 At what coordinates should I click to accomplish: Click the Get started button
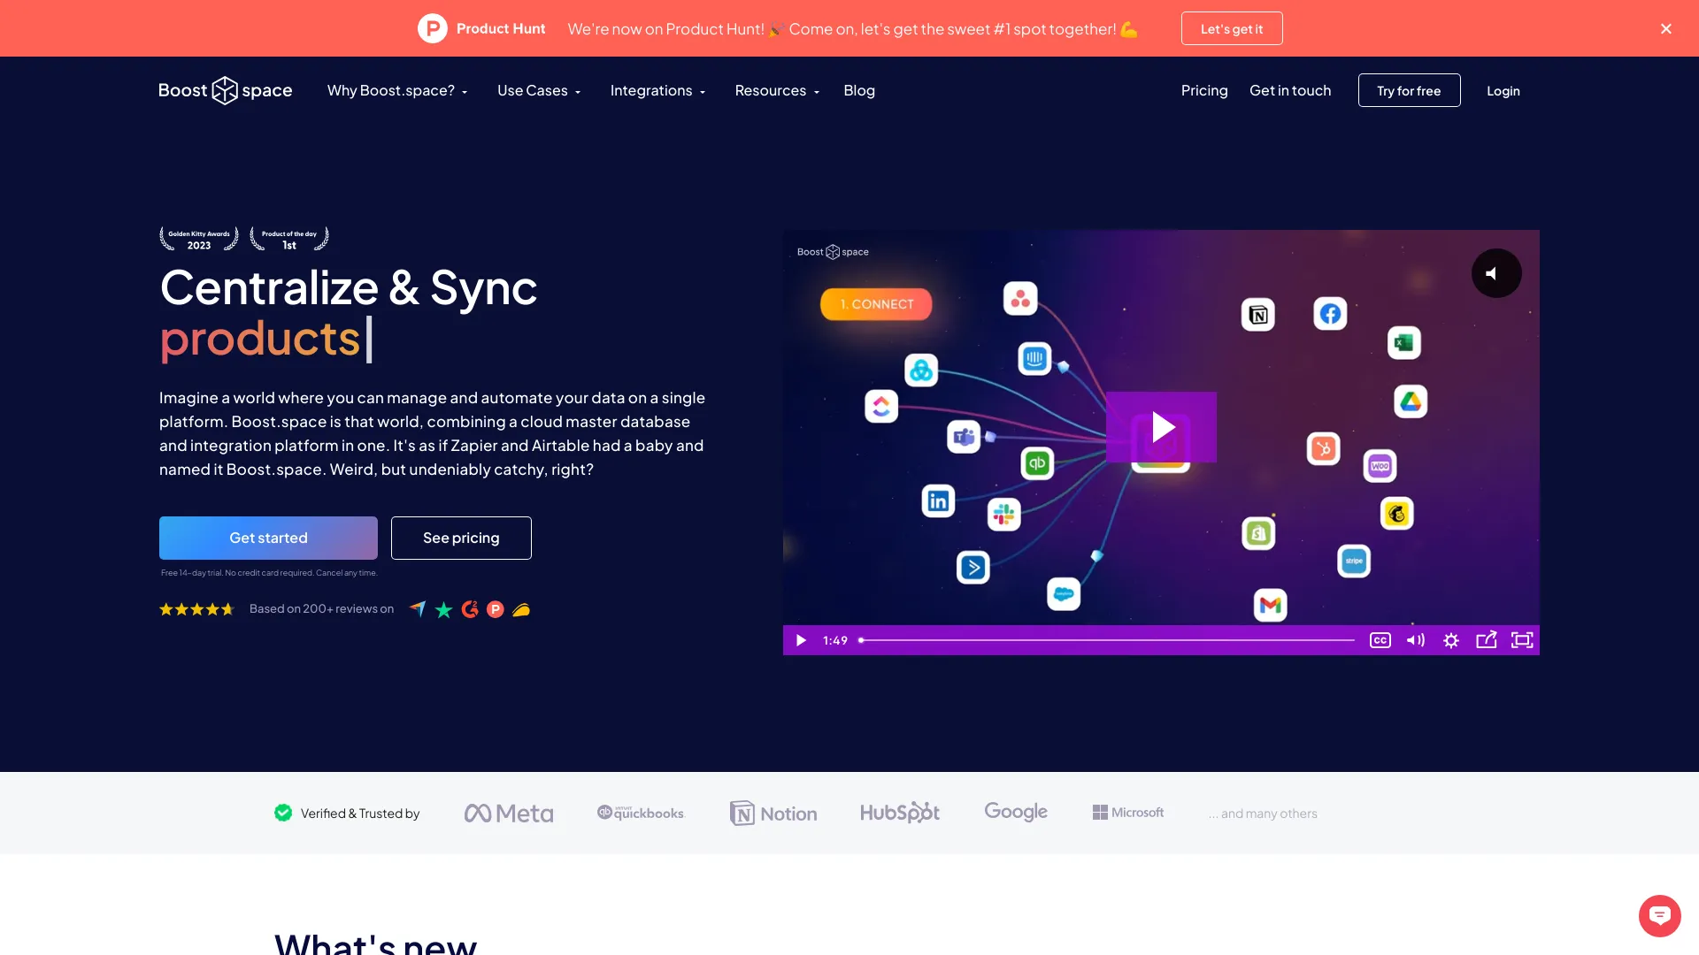coord(268,538)
